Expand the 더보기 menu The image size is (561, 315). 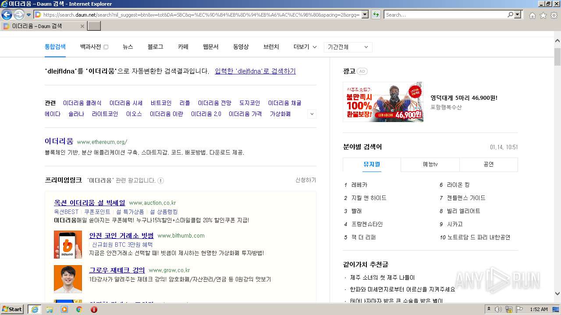click(305, 47)
